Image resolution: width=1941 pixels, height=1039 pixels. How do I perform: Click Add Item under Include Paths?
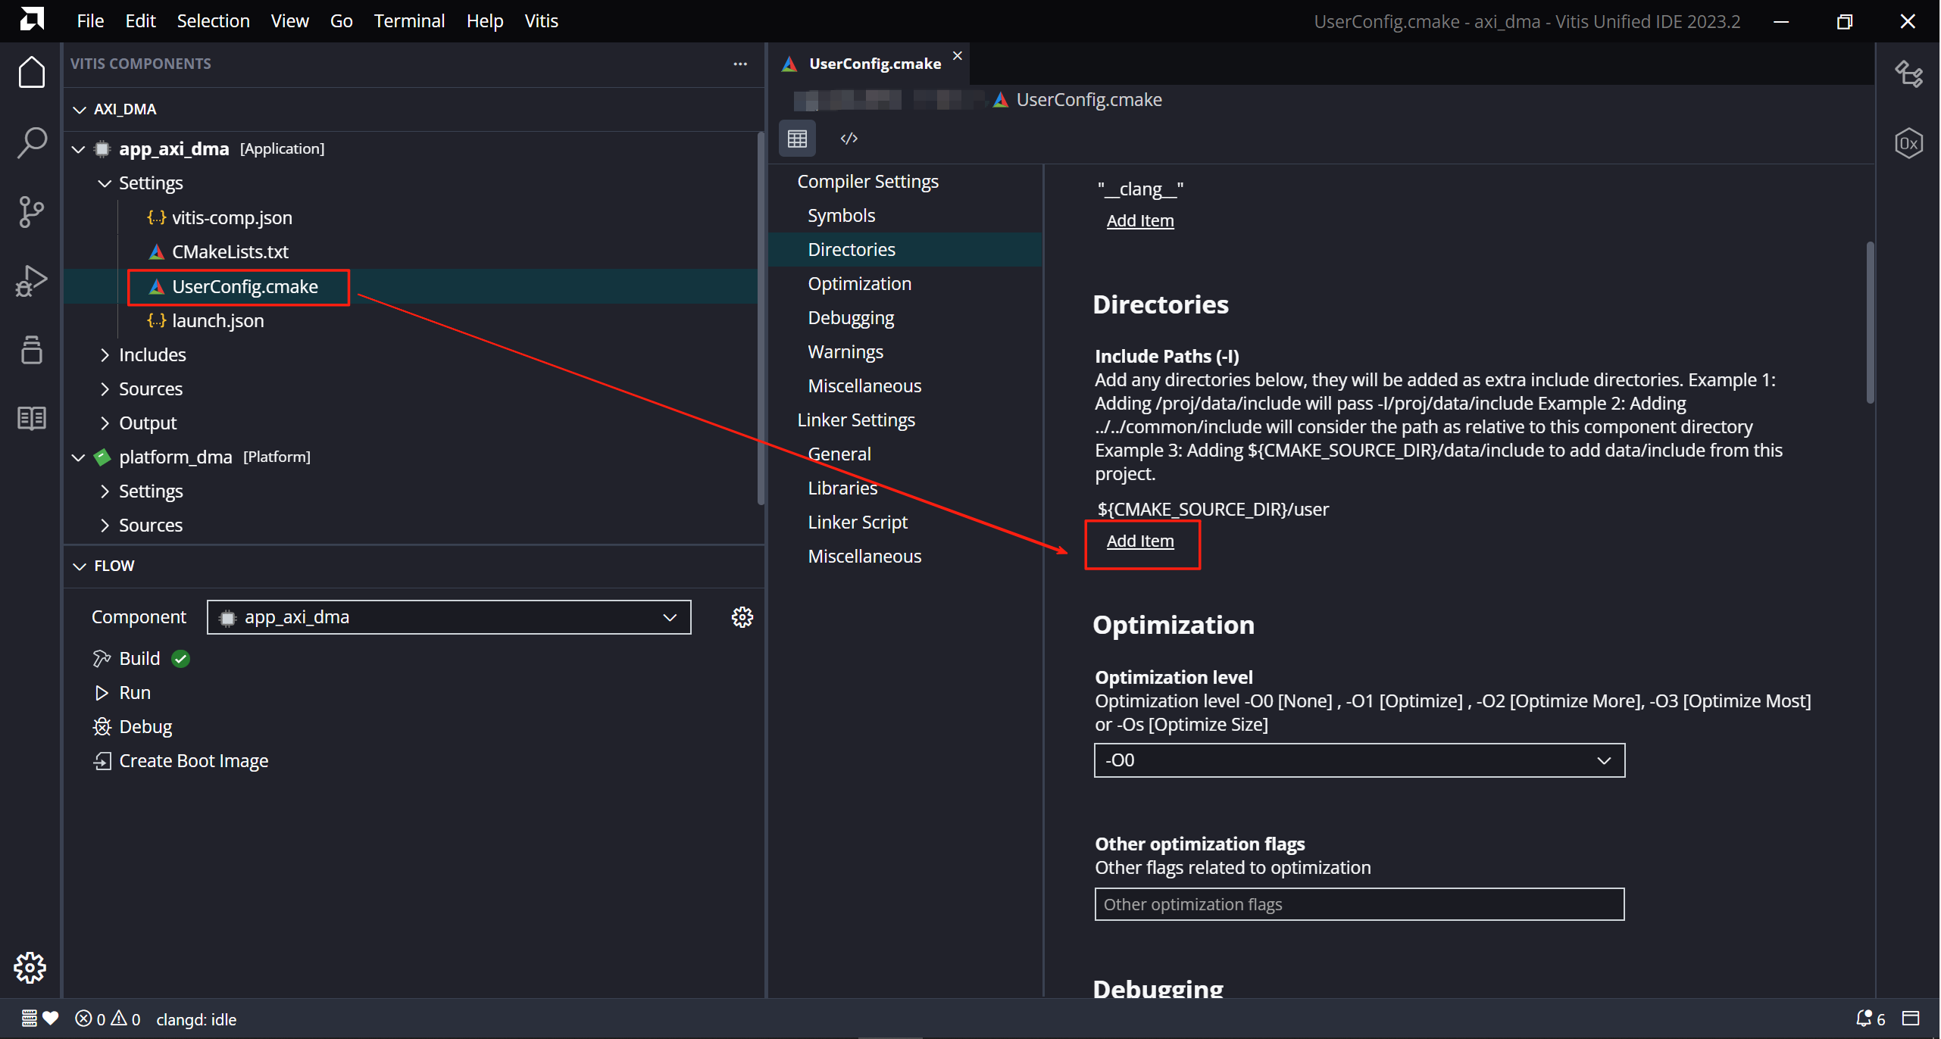click(1139, 541)
